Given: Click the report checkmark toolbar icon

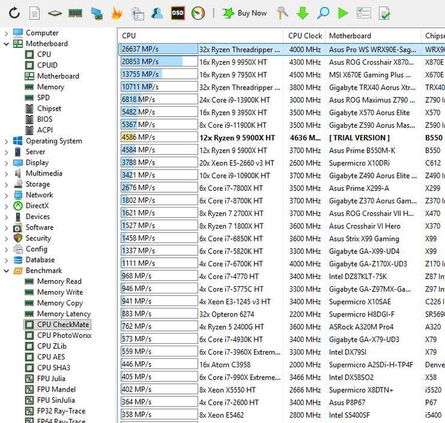Looking at the screenshot, I should click(384, 13).
